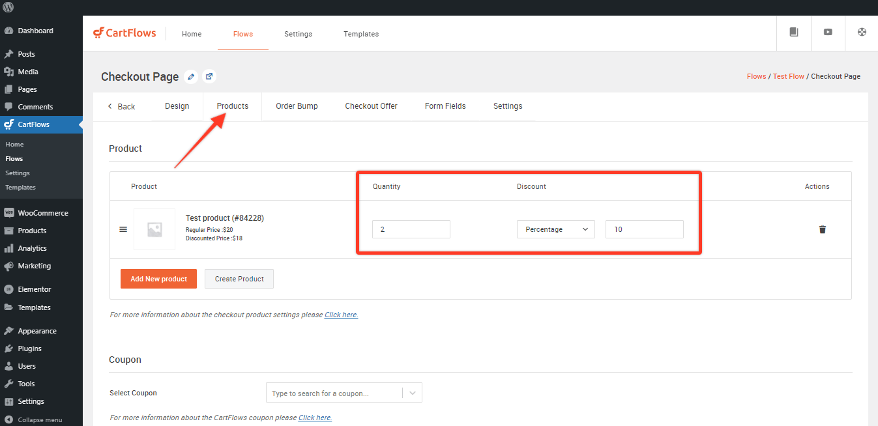Open the checkout product settings Click here link
Image resolution: width=878 pixels, height=426 pixels.
pos(341,315)
